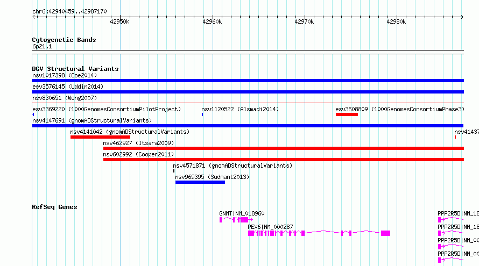
Task: Click the small nsv1120522 variant mark
Action: 202,114
